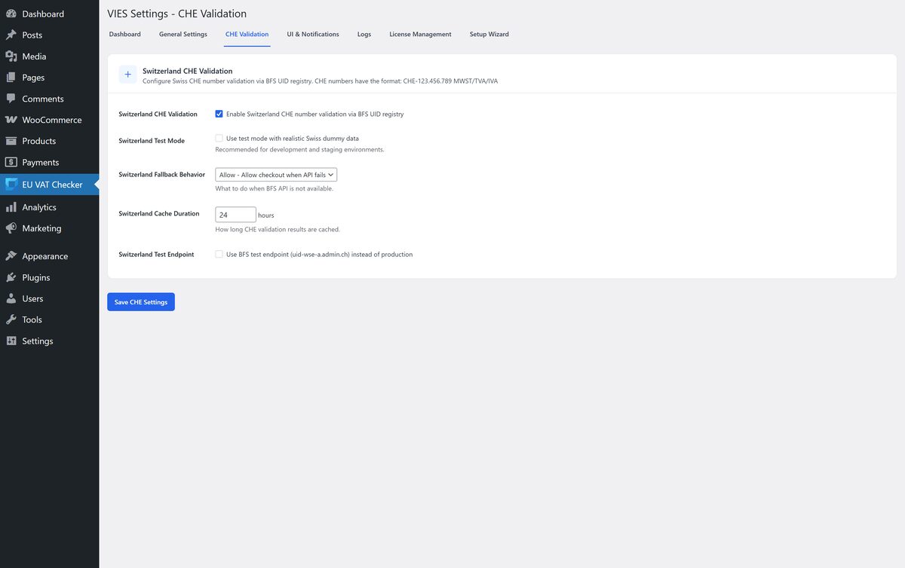Check the Use BFS test endpoint box
This screenshot has width=905, height=568.
pyautogui.click(x=219, y=255)
